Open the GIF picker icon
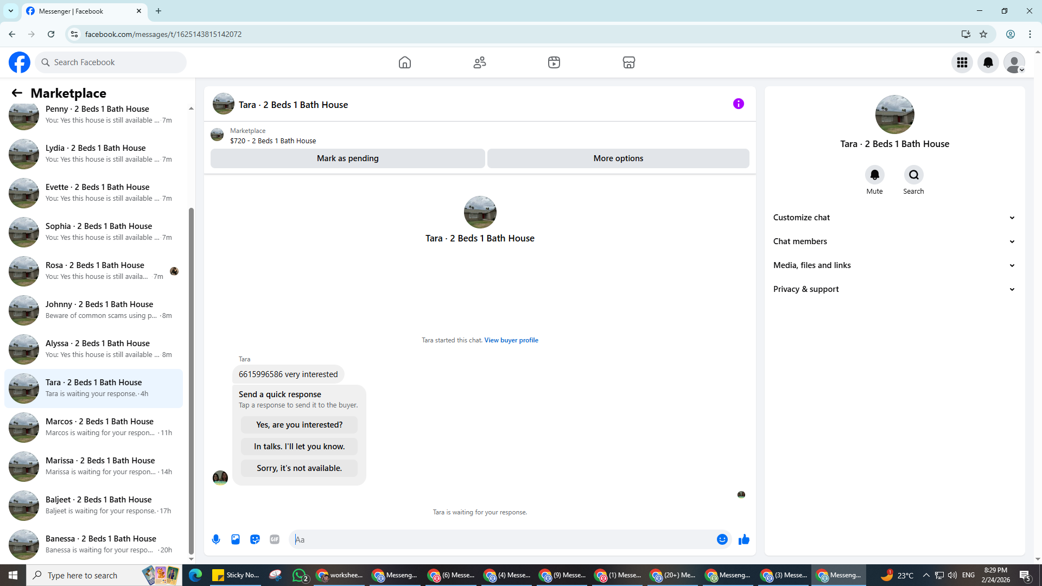The width and height of the screenshot is (1042, 586). click(x=275, y=539)
